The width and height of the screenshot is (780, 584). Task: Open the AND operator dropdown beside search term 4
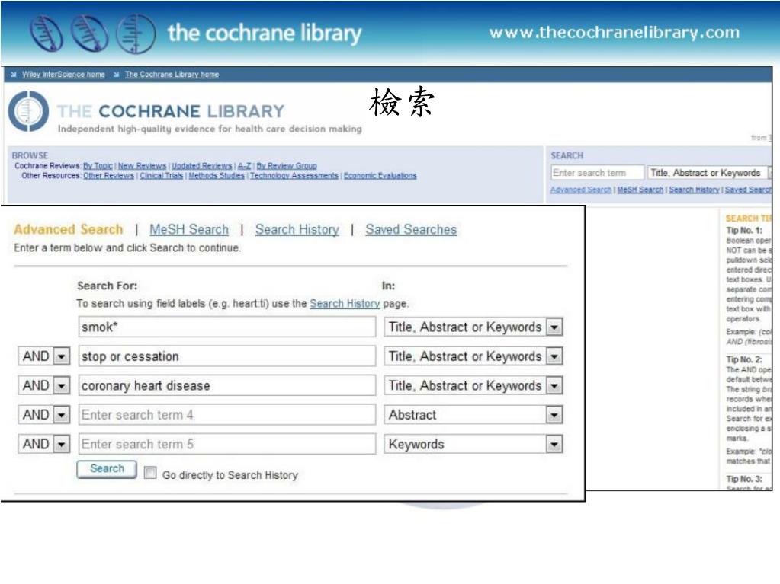coord(61,415)
